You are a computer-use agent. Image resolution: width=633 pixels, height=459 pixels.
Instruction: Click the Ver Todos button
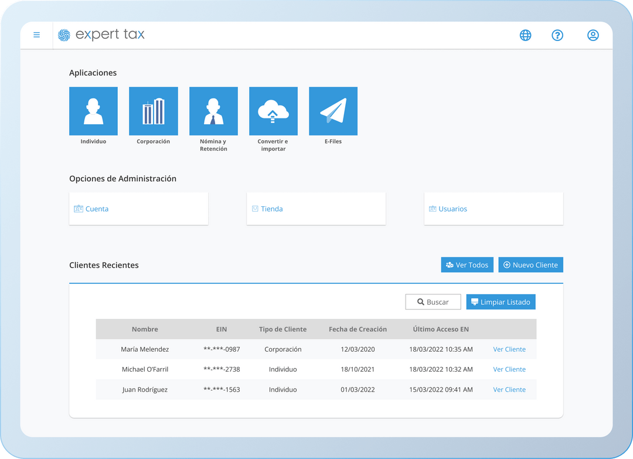point(467,265)
